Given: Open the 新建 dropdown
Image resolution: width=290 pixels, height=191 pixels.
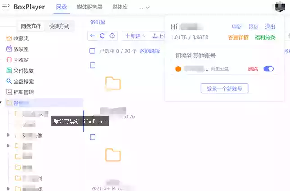Looking at the screenshot, I should 136,36.
